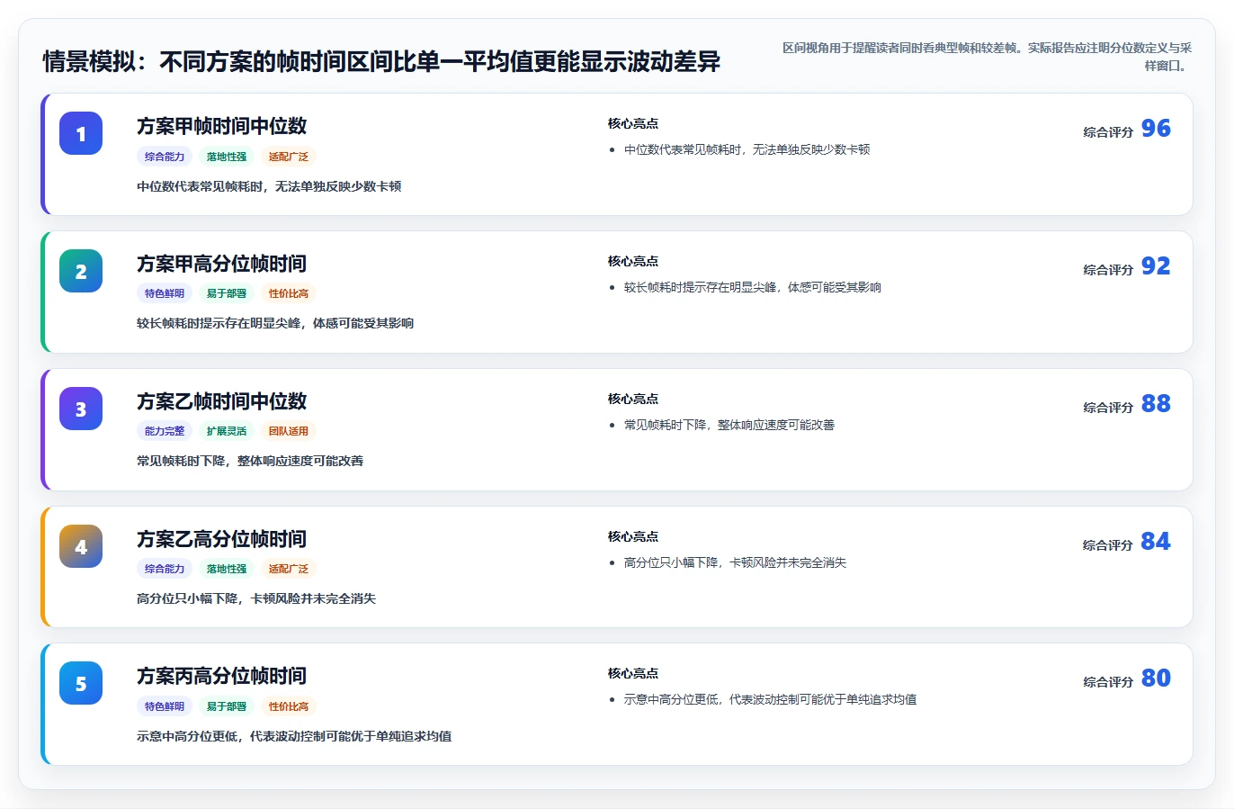This screenshot has height=809, width=1234.
Task: Click bullet text 中位数代表常见帧耗时 under 核心亮点
Action: pos(747,150)
